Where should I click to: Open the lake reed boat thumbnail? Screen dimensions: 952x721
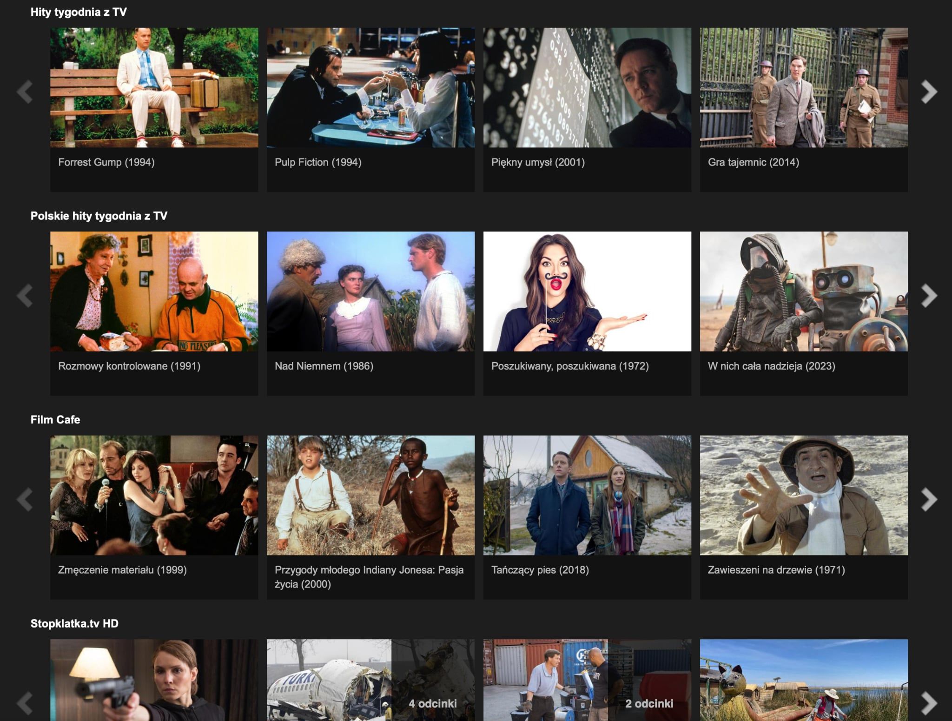coord(804,680)
